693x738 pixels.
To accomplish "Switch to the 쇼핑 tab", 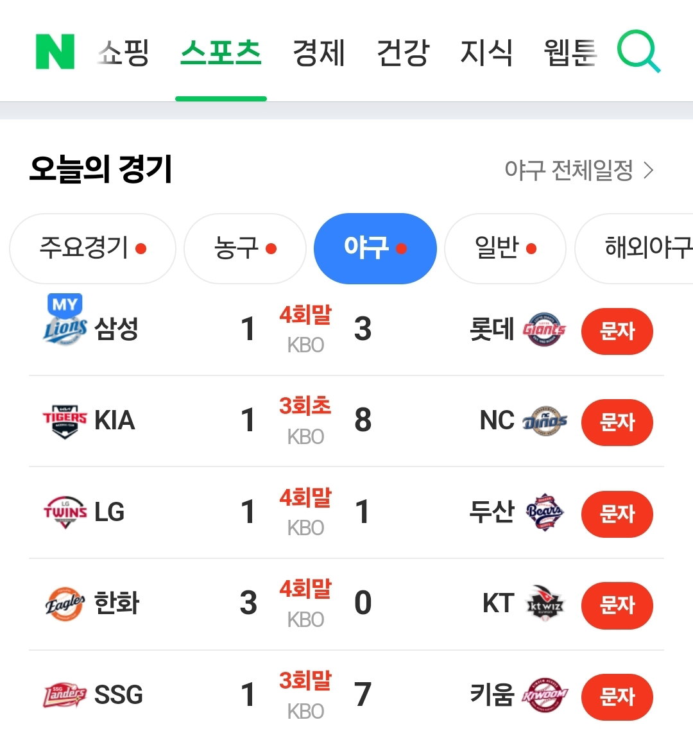I will point(124,52).
